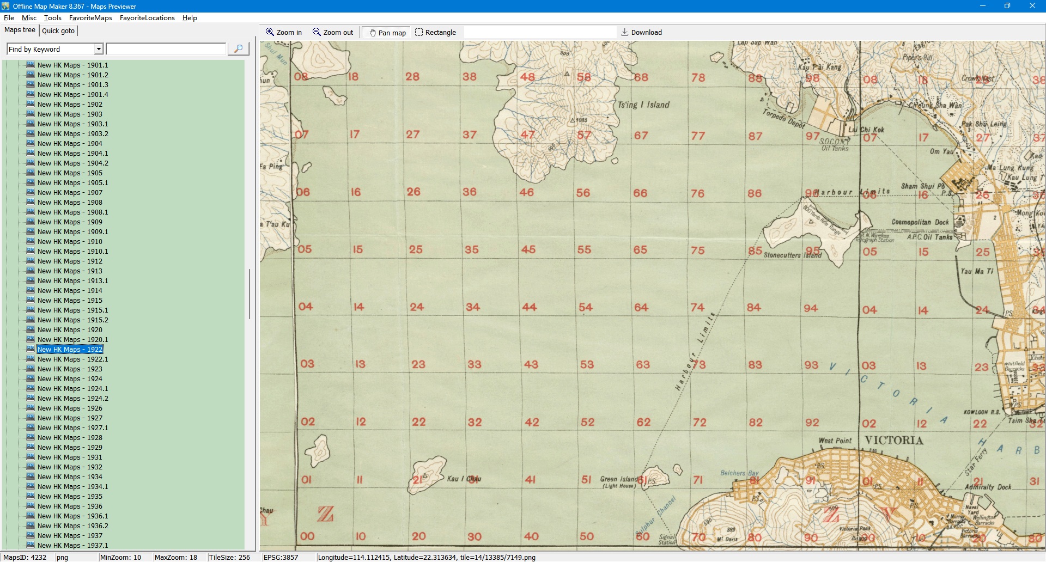Activate the Pan map hand tool
1046x562 pixels.
pos(387,33)
